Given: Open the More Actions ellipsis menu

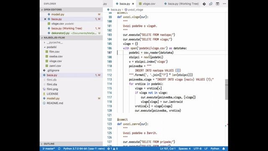Looking at the screenshot, I should [x=224, y=4].
